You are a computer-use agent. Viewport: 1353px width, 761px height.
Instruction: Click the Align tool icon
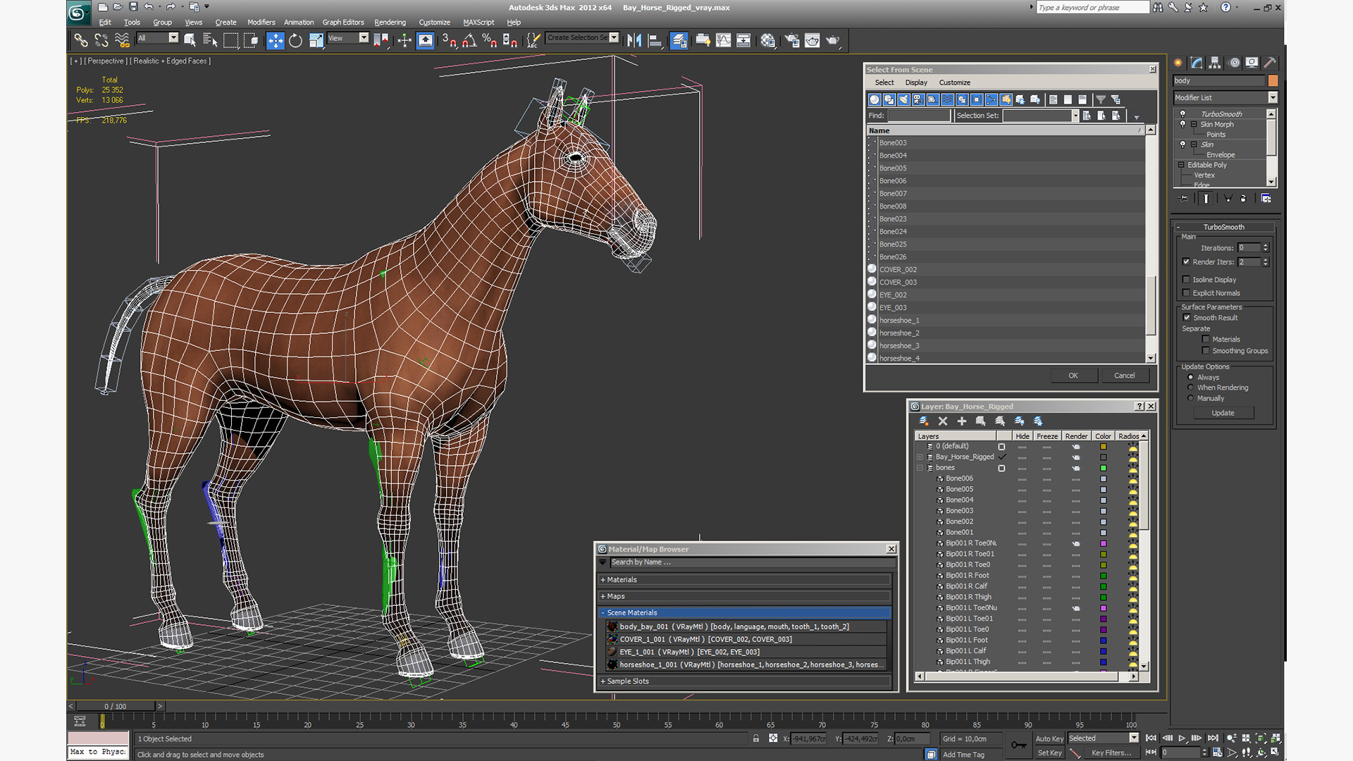point(655,40)
